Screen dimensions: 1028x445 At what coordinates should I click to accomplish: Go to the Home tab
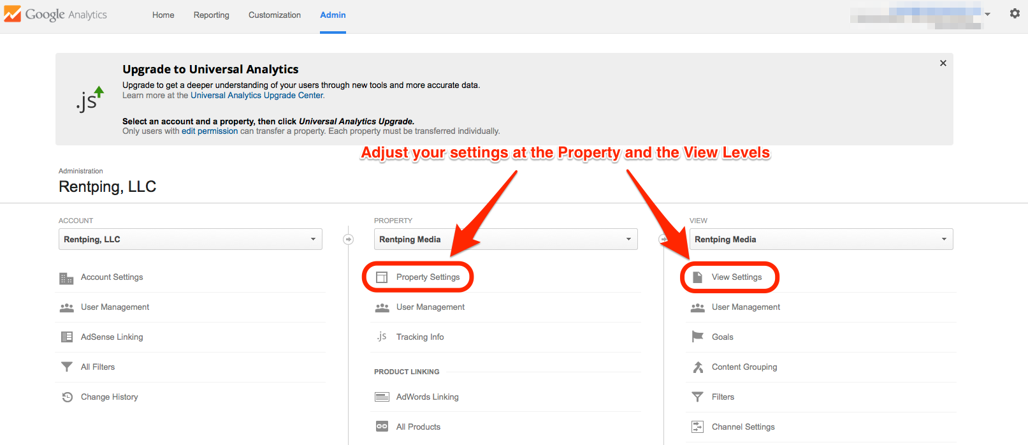coord(163,15)
